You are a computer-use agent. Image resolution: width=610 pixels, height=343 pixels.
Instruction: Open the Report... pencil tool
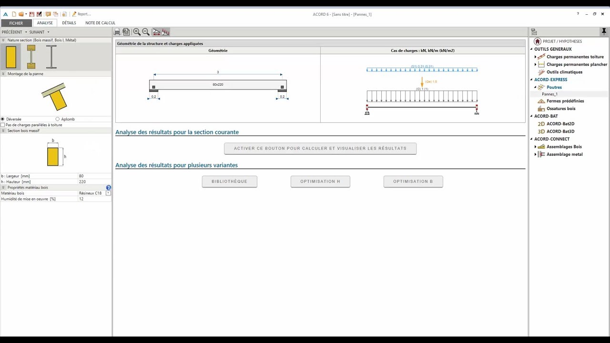click(81, 14)
